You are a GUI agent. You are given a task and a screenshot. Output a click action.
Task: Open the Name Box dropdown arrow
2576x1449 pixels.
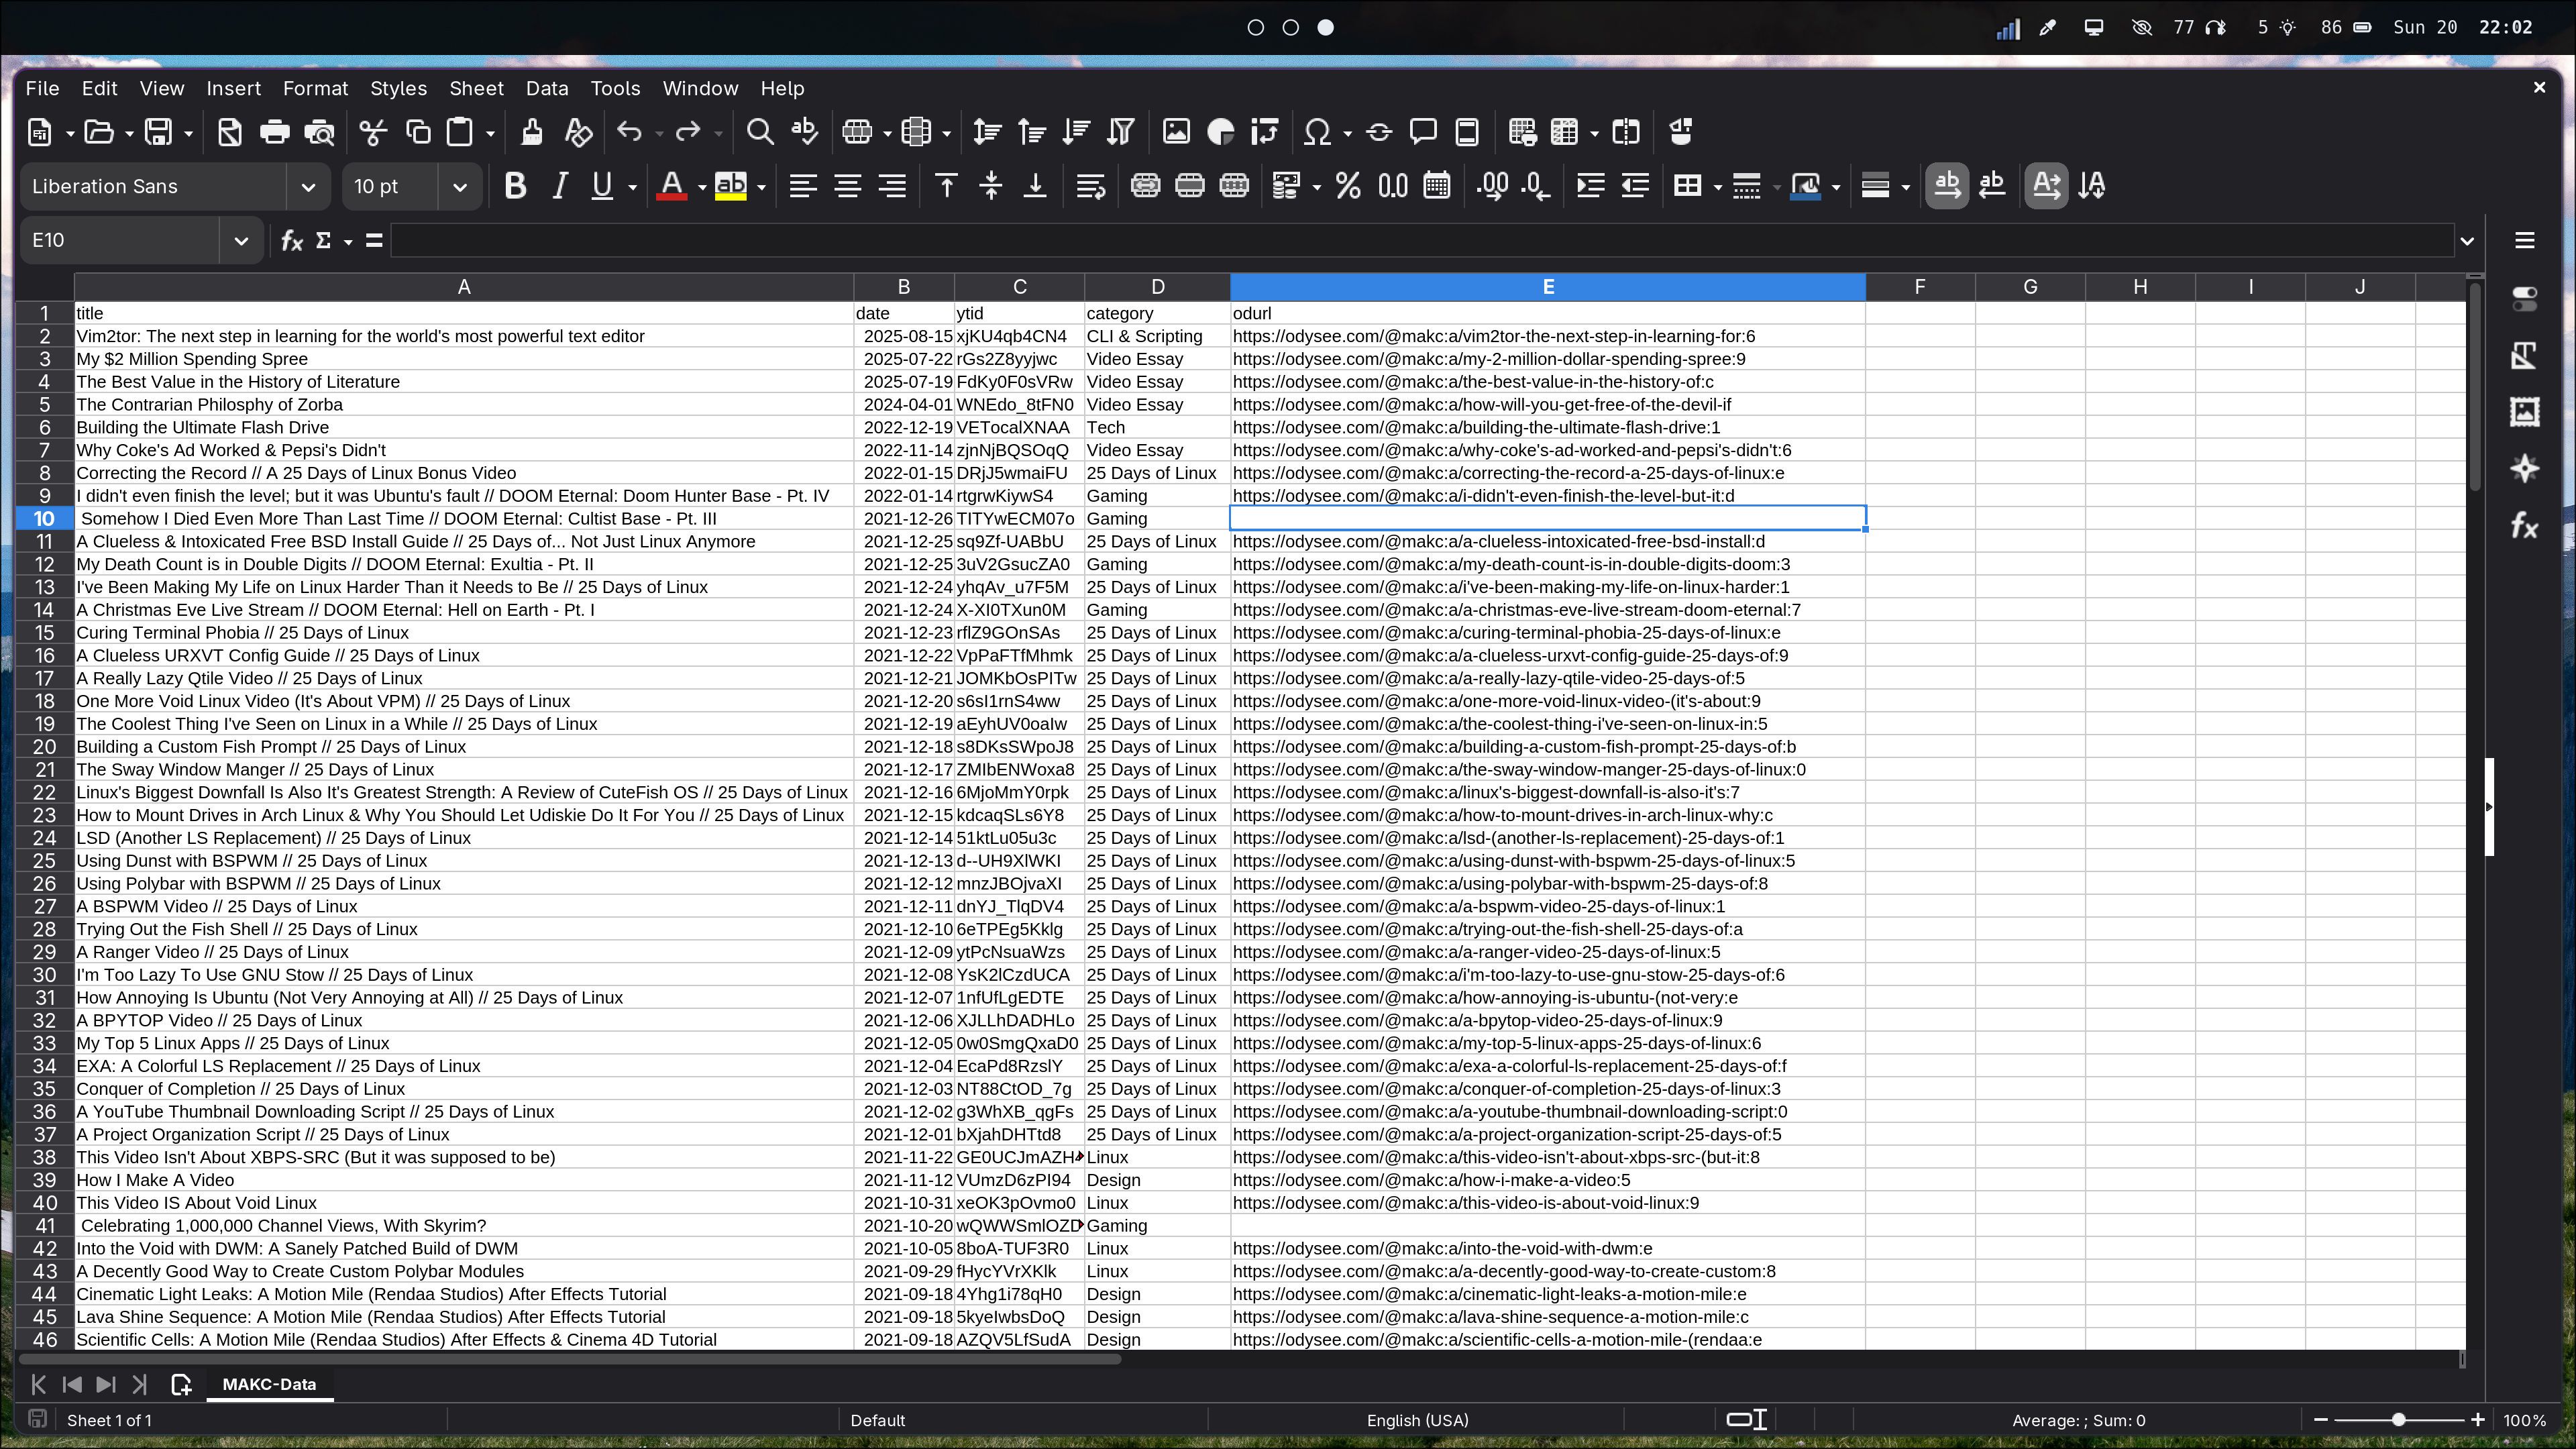click(x=240, y=240)
